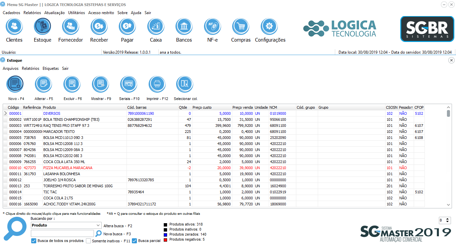Close the Estoque panel with X

point(451,60)
